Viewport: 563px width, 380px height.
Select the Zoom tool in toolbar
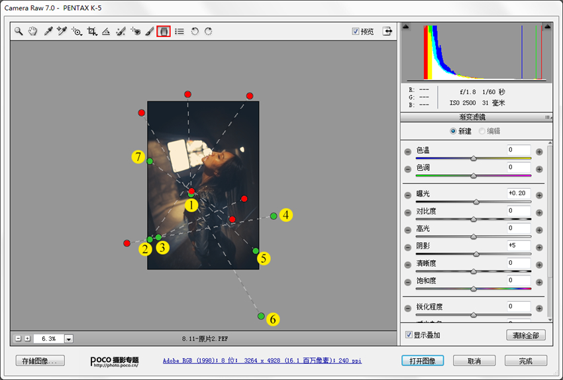coord(19,31)
